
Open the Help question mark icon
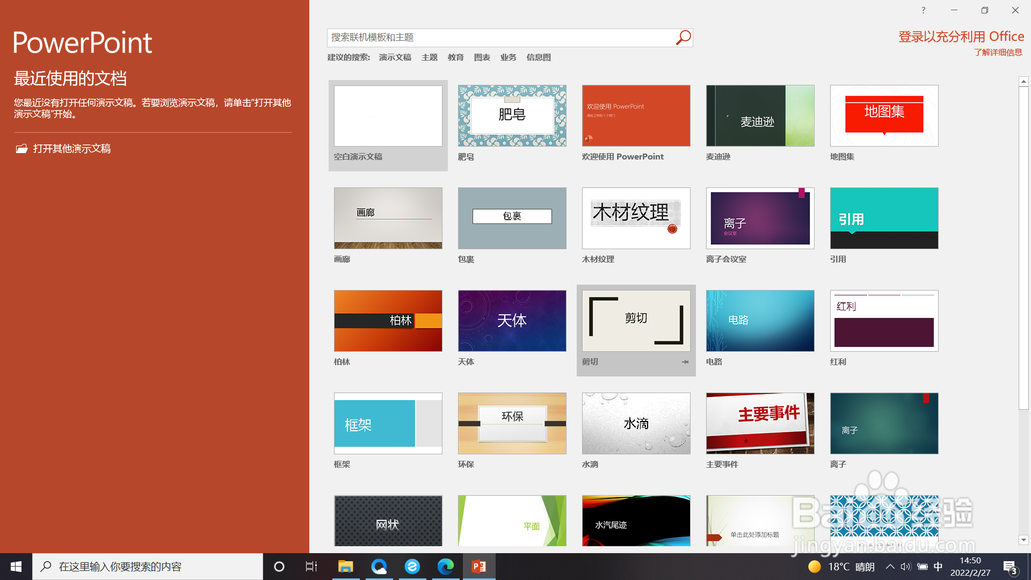924,10
